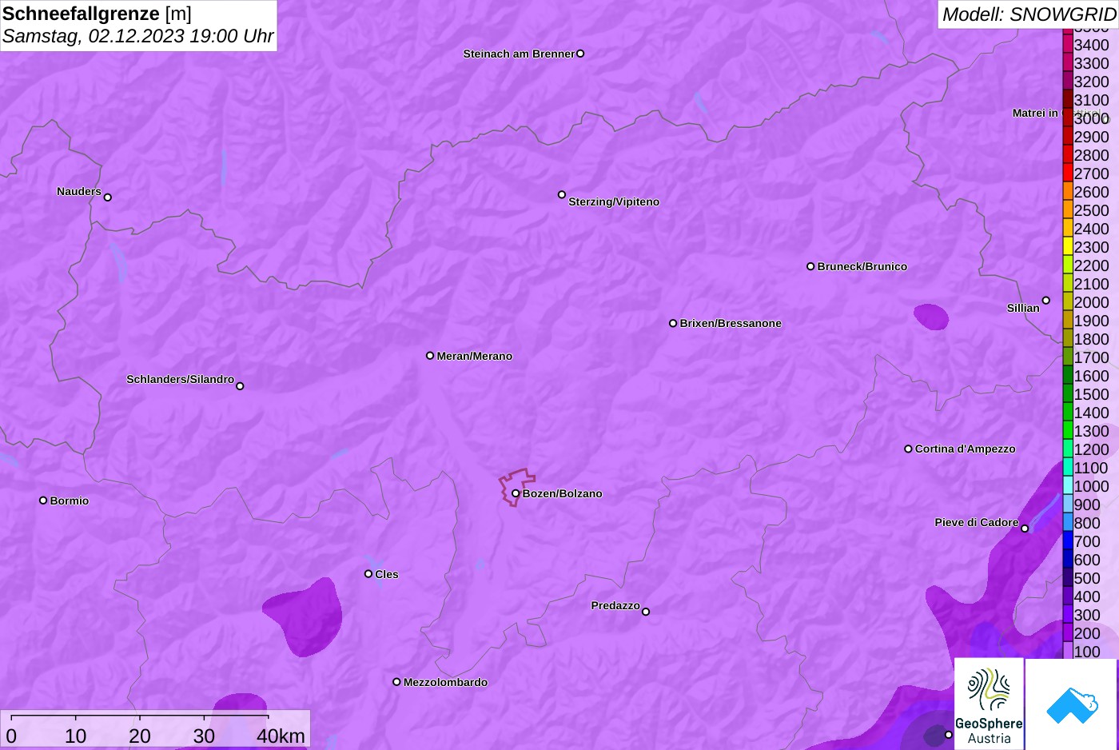Click the Pieve di Cadore label
This screenshot has width=1119, height=750.
[x=977, y=522]
